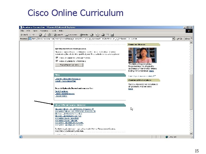Screen dimensions: 206x154
Task: Click the Links toolbar label
Action: pos(187,38)
